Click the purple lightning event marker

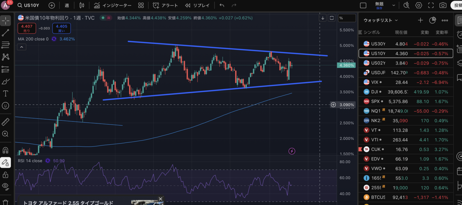point(292,151)
